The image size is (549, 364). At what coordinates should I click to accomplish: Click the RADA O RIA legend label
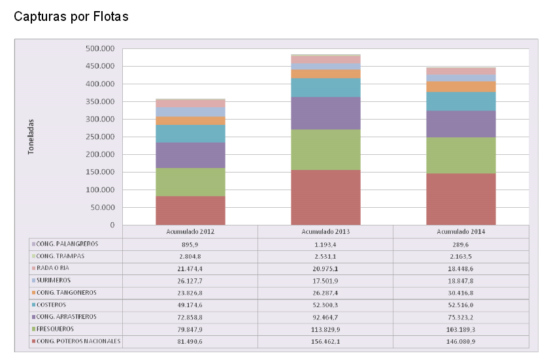tap(55, 268)
